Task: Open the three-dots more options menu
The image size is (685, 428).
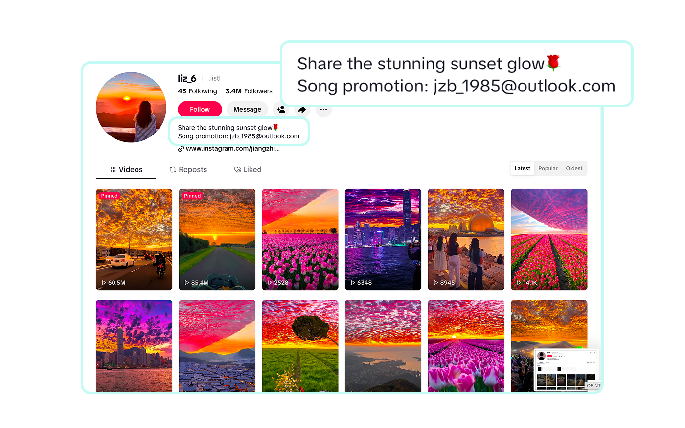Action: [323, 109]
